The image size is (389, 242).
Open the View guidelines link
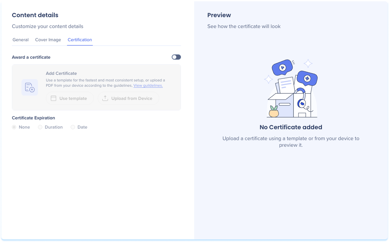coord(148,85)
